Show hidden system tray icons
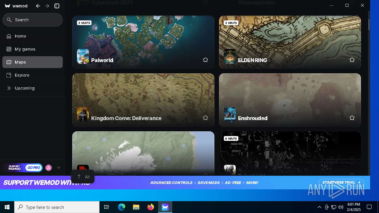This screenshot has height=213, width=379. [x=319, y=207]
